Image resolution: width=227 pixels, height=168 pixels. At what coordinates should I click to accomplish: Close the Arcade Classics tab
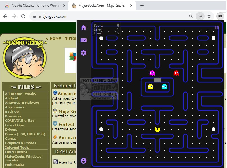(64, 6)
